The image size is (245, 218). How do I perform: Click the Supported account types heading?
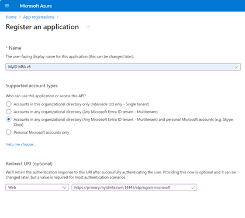click(32, 86)
